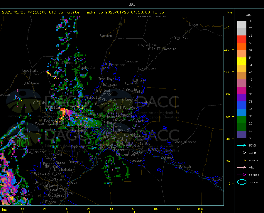Click the 'Agrelo' map label
Image resolution: width=264 pixels, height=213 pixels.
tap(79, 136)
